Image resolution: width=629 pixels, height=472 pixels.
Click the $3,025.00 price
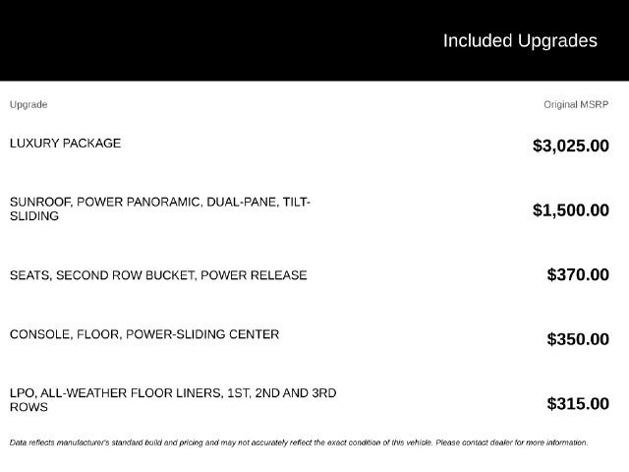(x=571, y=146)
